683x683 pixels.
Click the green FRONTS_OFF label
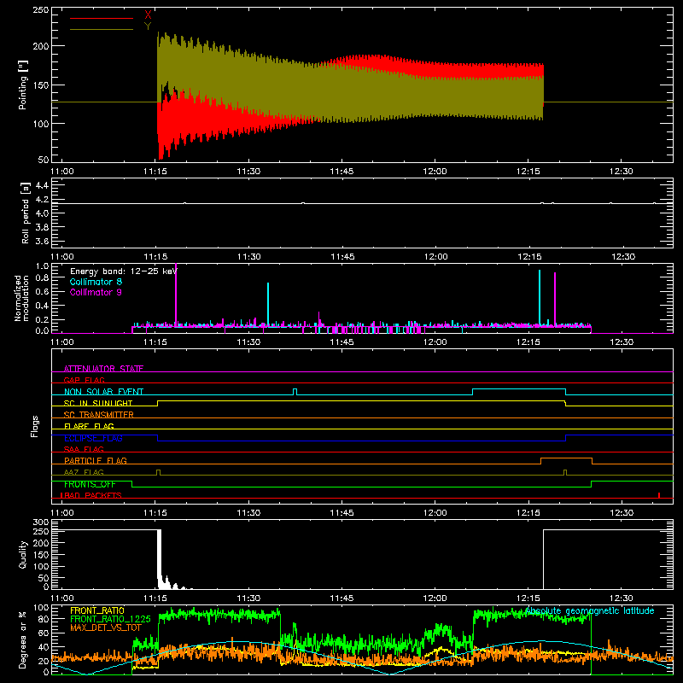tap(90, 484)
